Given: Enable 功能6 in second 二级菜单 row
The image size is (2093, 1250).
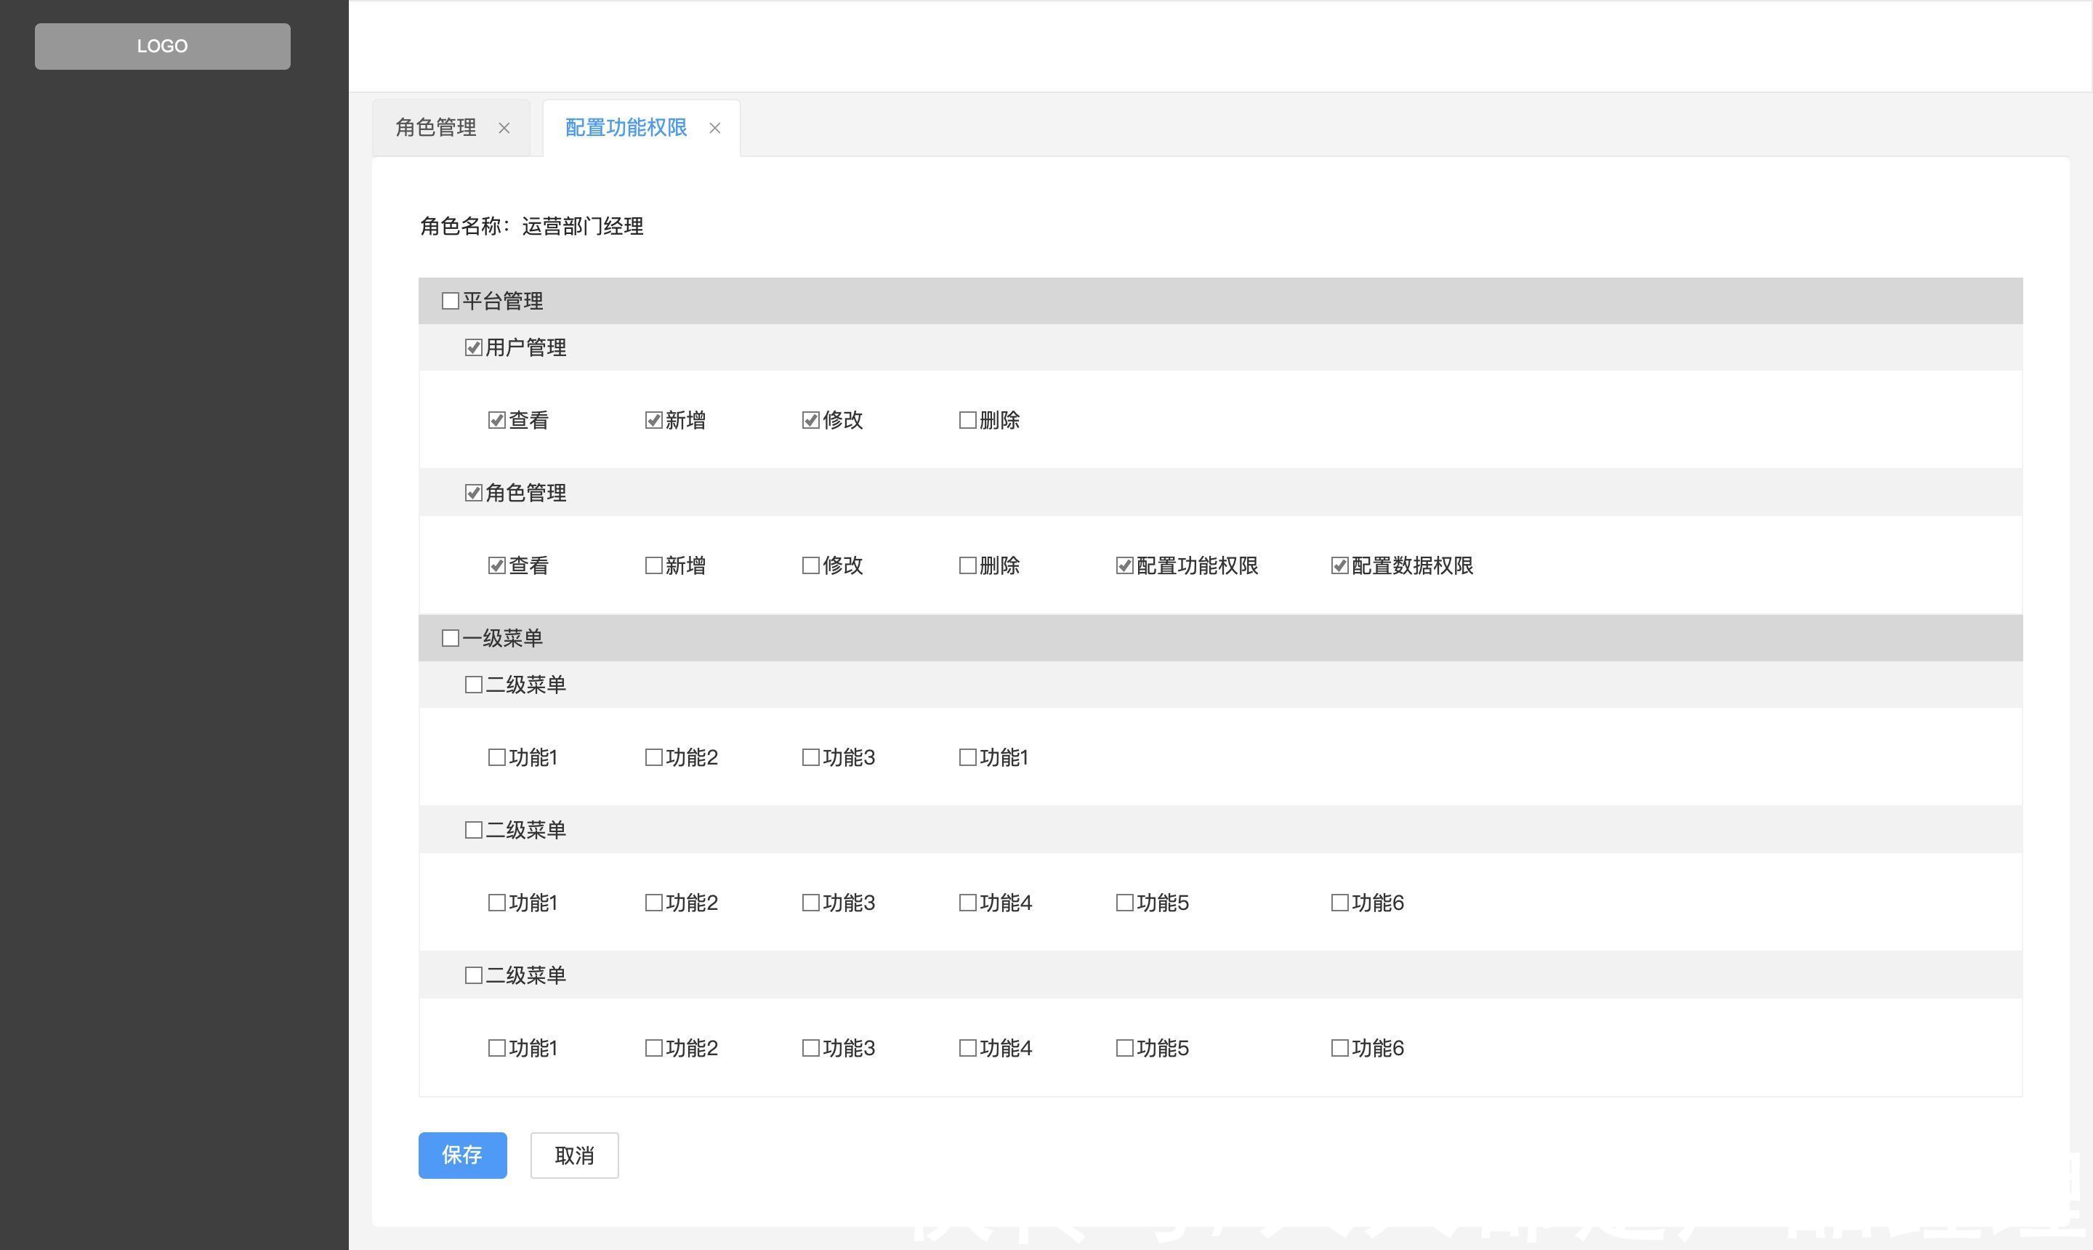Looking at the screenshot, I should [1336, 903].
